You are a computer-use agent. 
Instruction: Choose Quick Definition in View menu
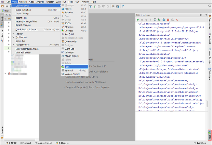(36, 10)
